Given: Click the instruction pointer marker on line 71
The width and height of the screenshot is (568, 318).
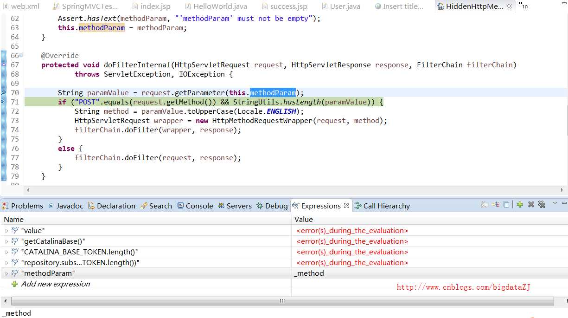Looking at the screenshot, I should (x=4, y=102).
